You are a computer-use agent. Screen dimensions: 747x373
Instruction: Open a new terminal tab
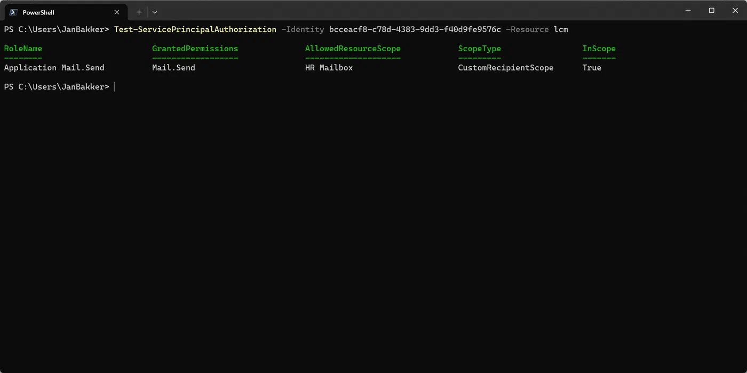pos(139,12)
